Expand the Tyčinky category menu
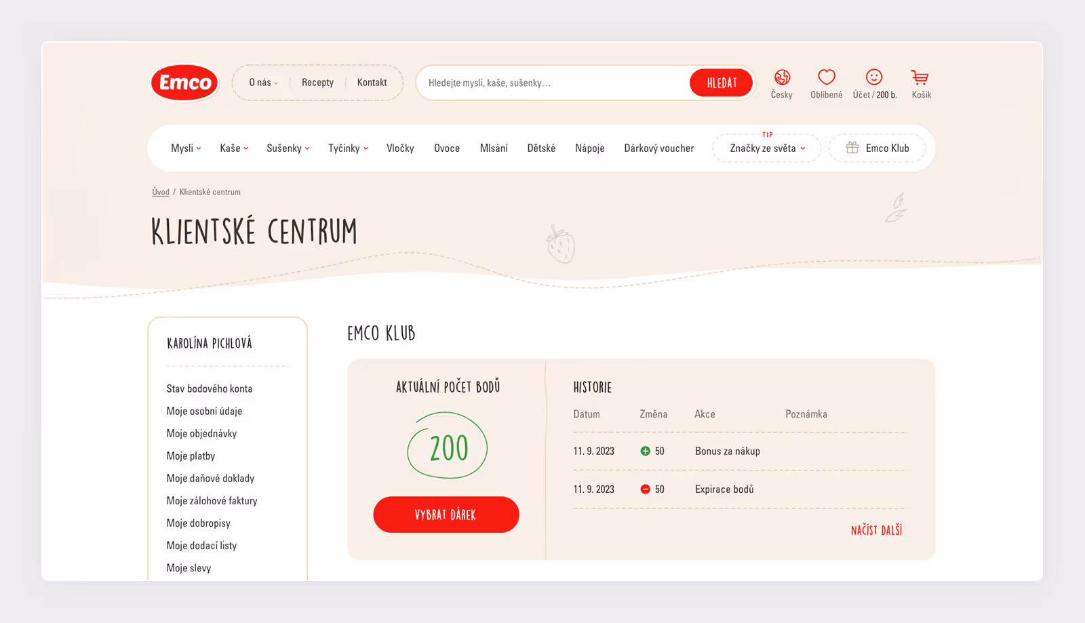The image size is (1085, 623). (x=349, y=148)
